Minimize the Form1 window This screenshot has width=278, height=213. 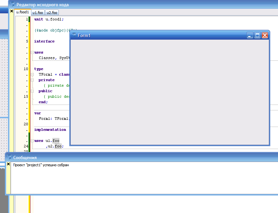point(250,35)
